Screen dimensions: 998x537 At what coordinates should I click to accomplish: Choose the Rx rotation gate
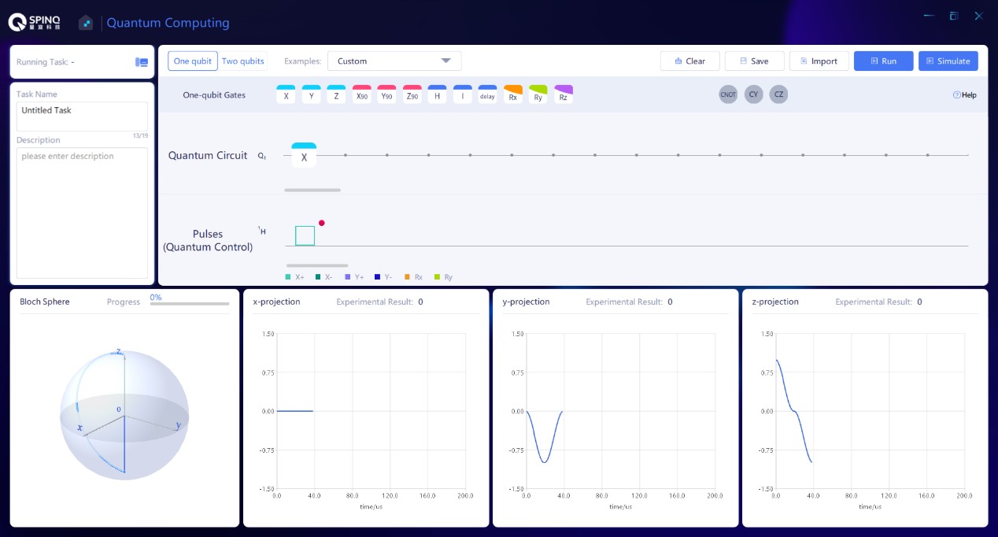(x=512, y=95)
